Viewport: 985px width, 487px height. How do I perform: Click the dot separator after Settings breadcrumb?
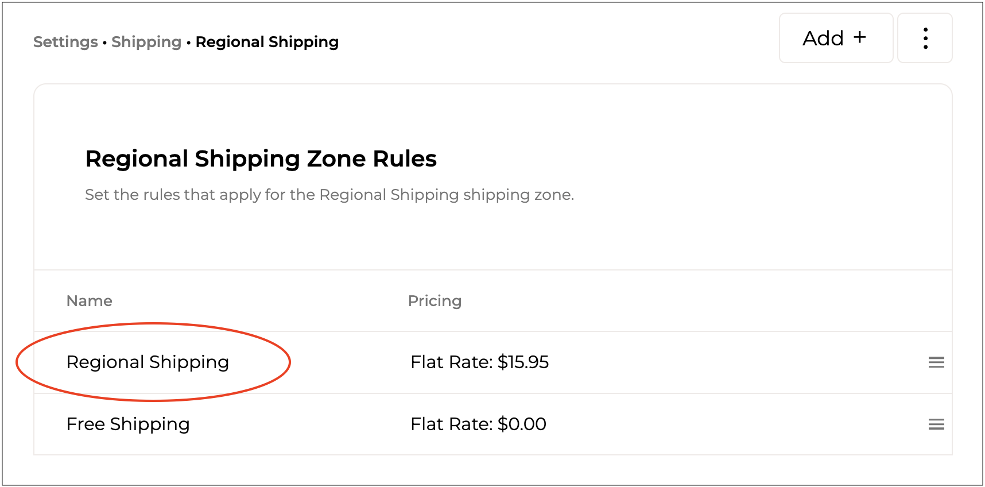point(104,42)
